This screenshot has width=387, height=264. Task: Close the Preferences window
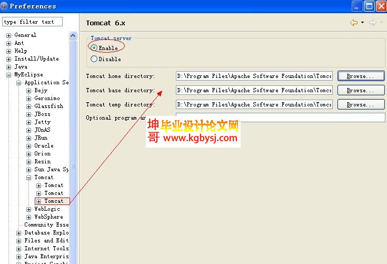[x=381, y=6]
